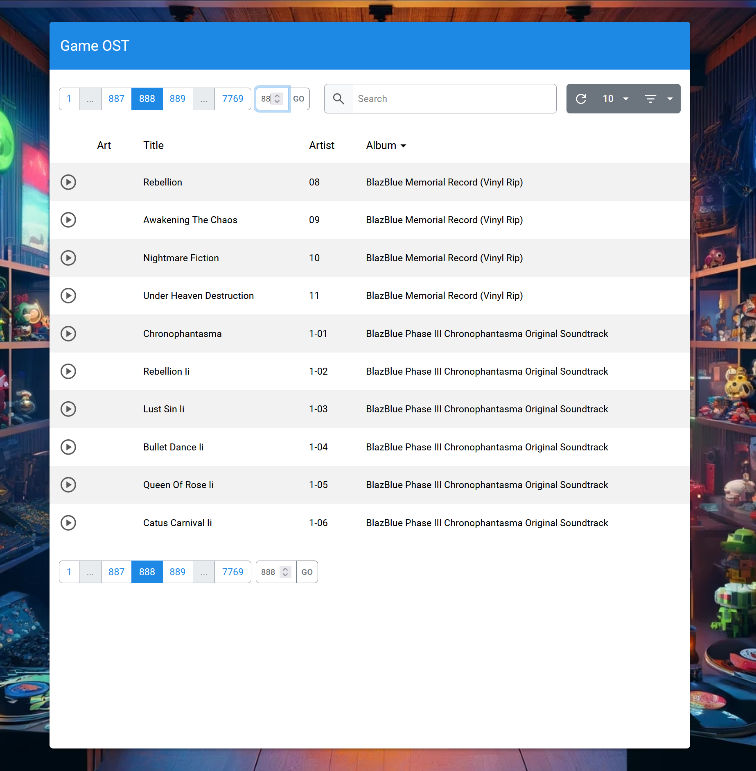
Task: Select page 888 in bottom pagination
Action: [147, 572]
